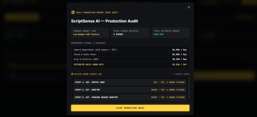Viewport: 257px width, 117px height.
Task: Click the ScriptSense AI — Production Audit title
Action: [x=105, y=21]
